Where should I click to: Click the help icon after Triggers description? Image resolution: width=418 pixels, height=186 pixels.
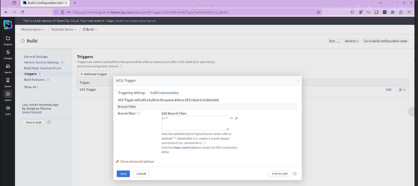121,66
